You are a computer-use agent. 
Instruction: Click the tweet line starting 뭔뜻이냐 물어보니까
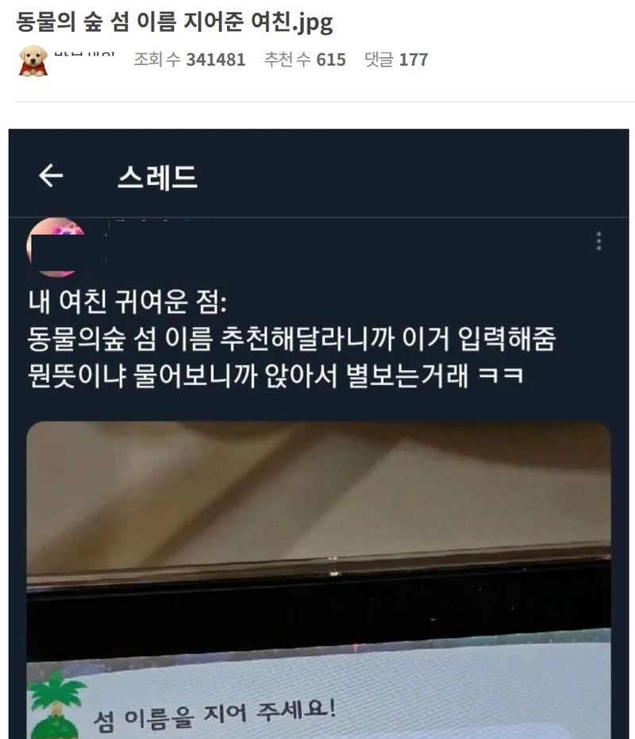click(275, 375)
